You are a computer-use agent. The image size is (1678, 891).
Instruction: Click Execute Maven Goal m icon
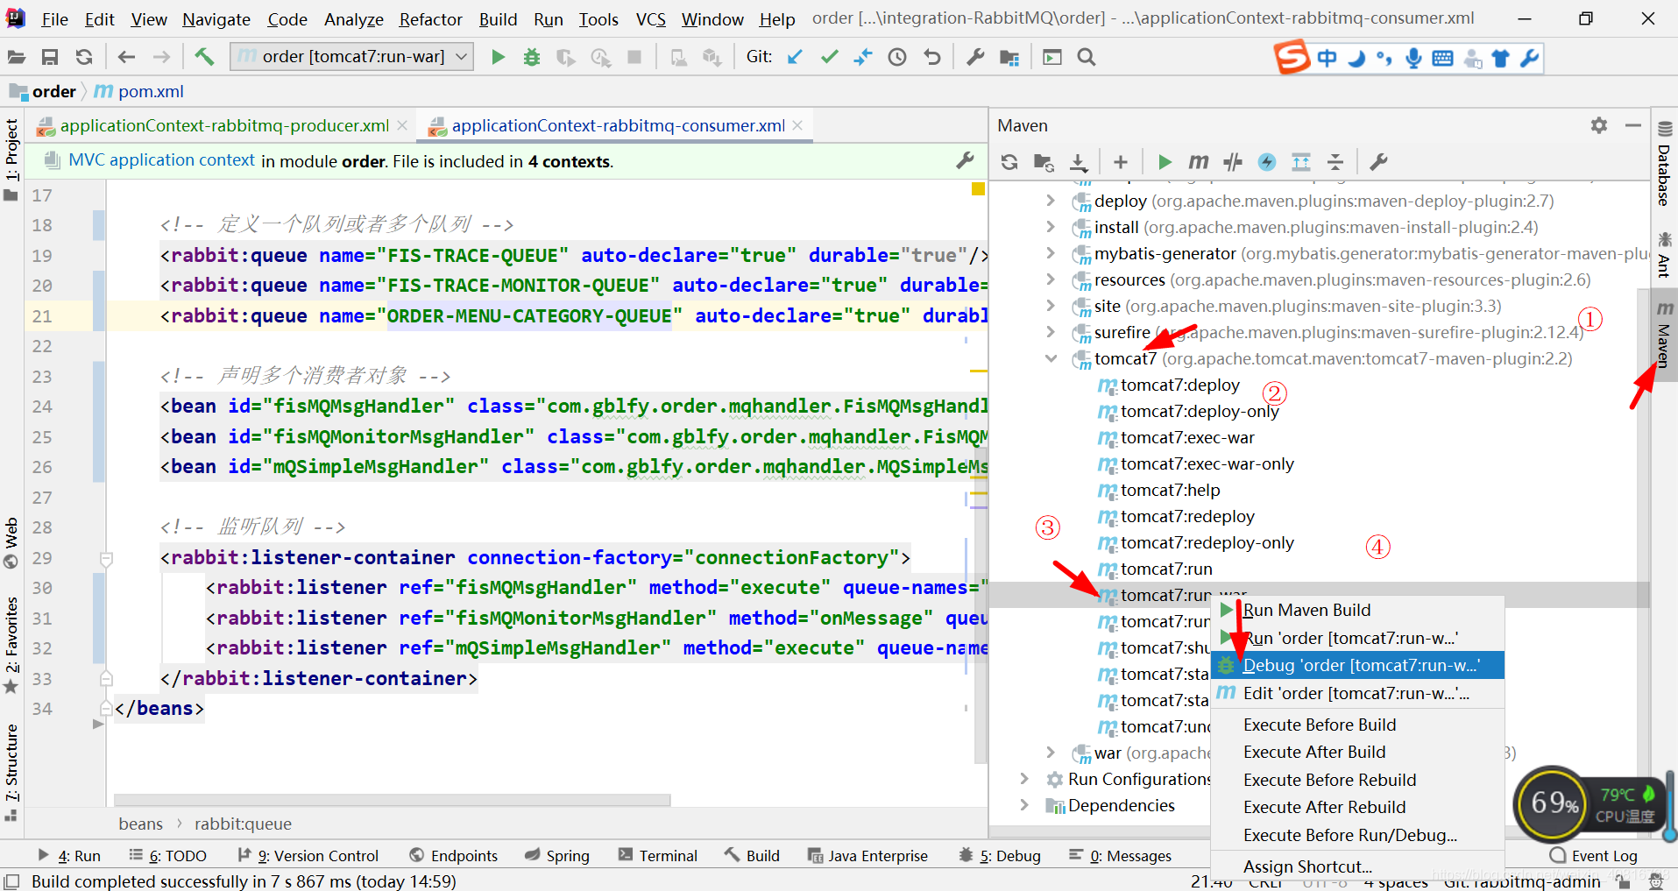1198,162
